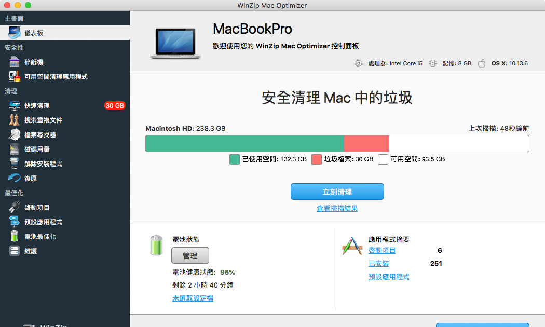Click the 維護 switches icon
Image resolution: width=545 pixels, height=327 pixels.
(x=14, y=251)
